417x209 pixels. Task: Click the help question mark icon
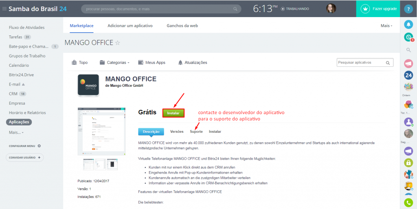[408, 9]
